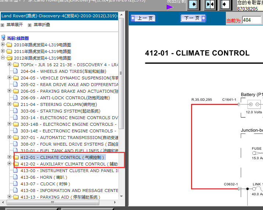Click document icon of 413-07 Clock
The width and height of the screenshot is (263, 210).
pyautogui.click(x=15, y=184)
